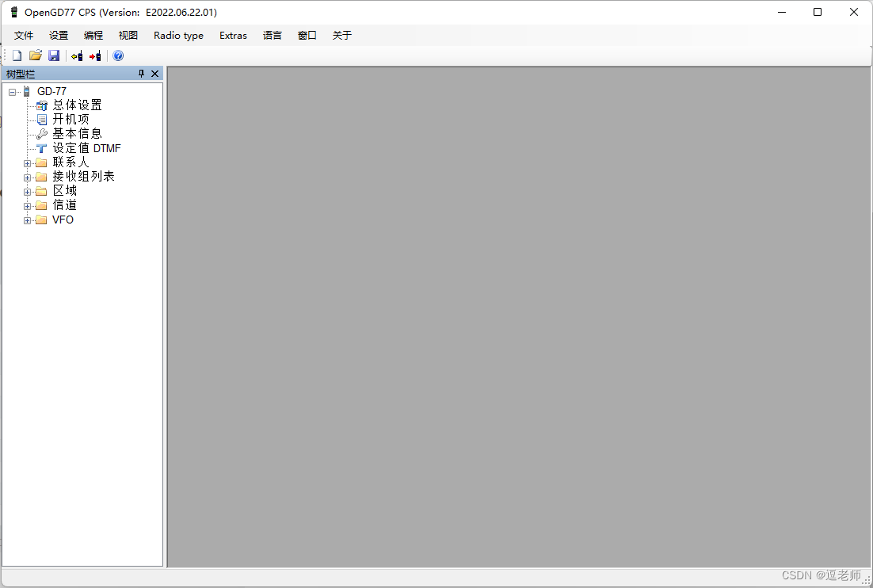Click the 区域 folder icon
The height and width of the screenshot is (588, 873).
41,191
